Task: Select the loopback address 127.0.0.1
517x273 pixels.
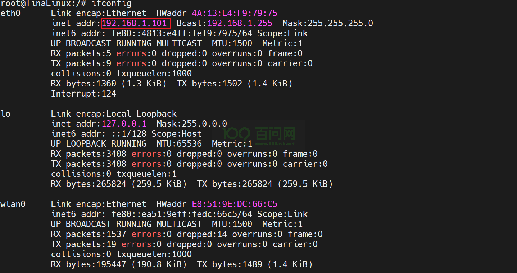Action: pyautogui.click(x=124, y=124)
